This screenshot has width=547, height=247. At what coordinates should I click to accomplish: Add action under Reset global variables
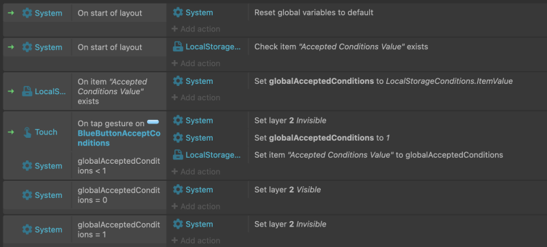coord(196,29)
